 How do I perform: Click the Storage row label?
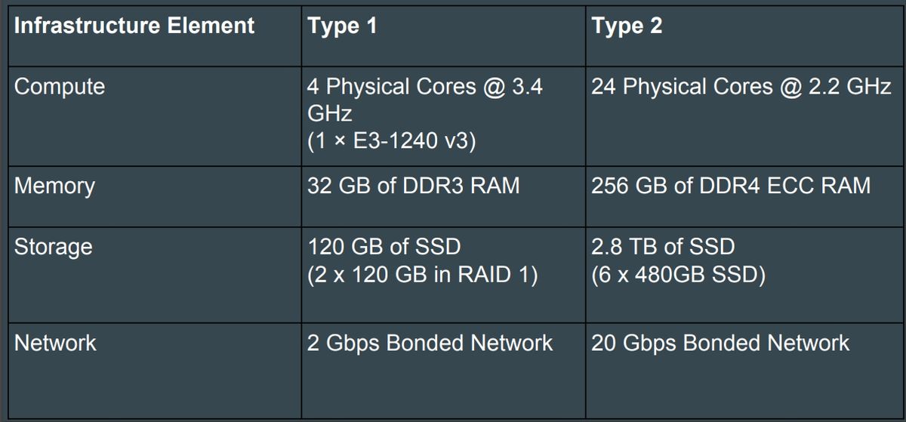[54, 247]
